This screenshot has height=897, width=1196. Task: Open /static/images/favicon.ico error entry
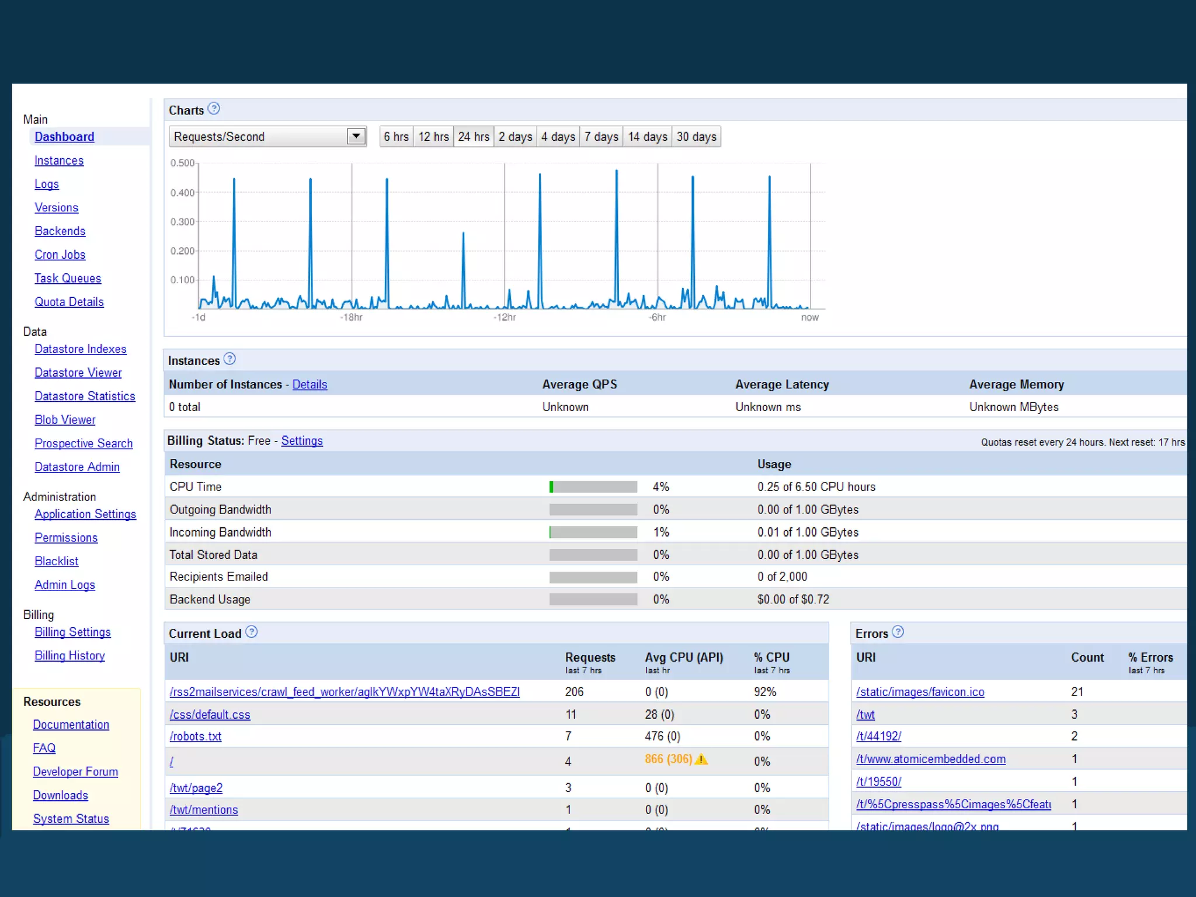pos(920,692)
